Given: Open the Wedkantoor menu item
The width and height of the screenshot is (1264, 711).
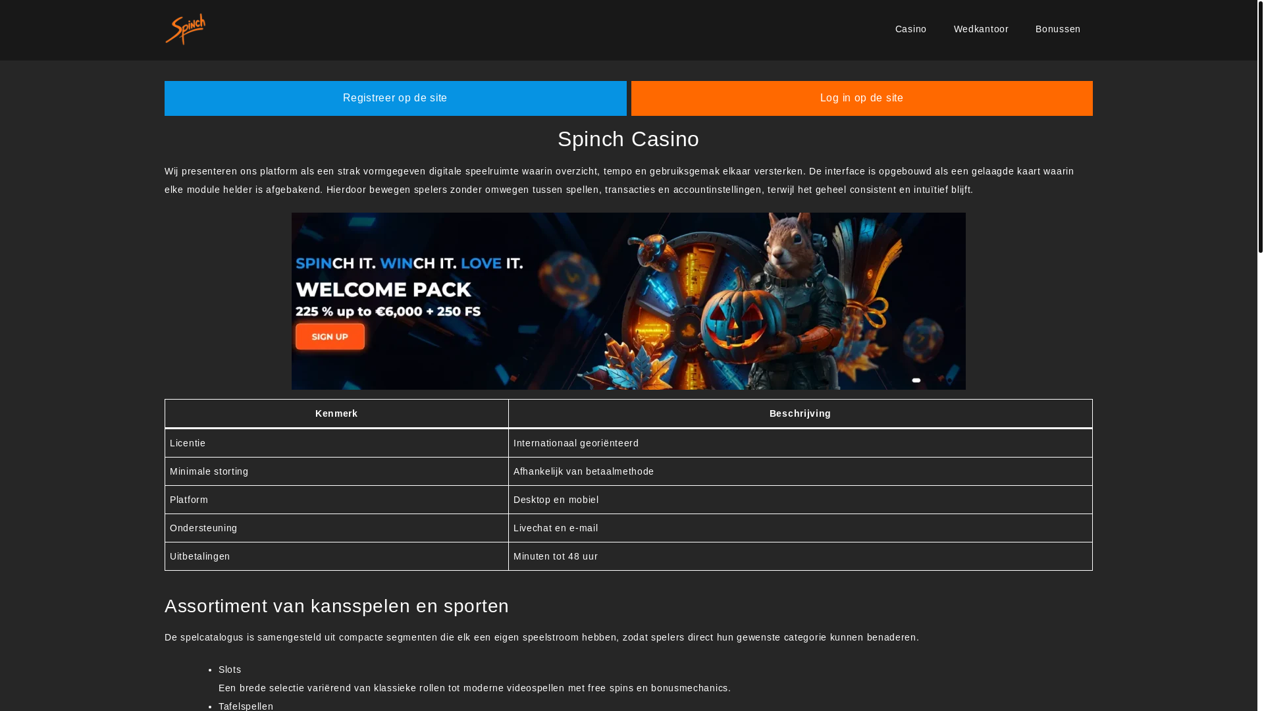Looking at the screenshot, I should (x=981, y=29).
